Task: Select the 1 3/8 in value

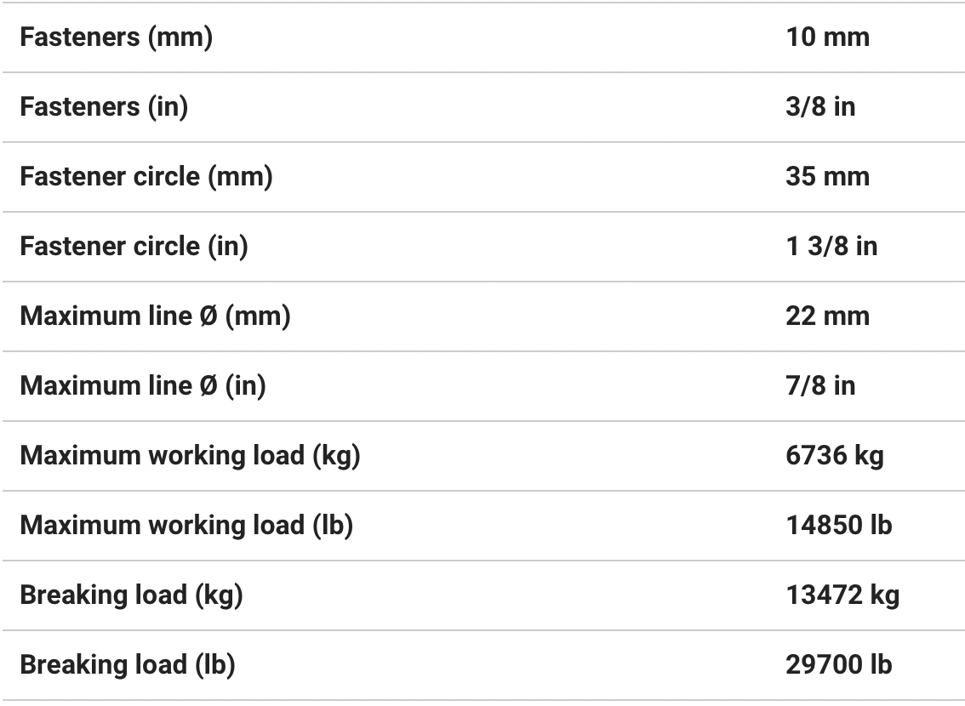Action: [x=831, y=247]
